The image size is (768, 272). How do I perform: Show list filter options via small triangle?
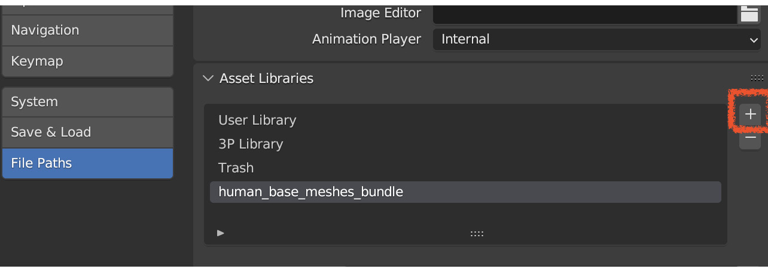coord(221,233)
